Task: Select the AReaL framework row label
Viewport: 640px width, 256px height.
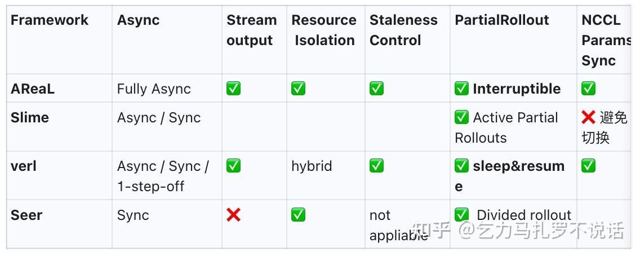Action: click(33, 89)
